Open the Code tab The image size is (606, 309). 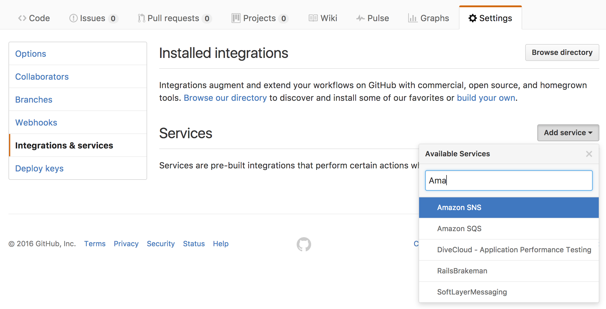(34, 18)
